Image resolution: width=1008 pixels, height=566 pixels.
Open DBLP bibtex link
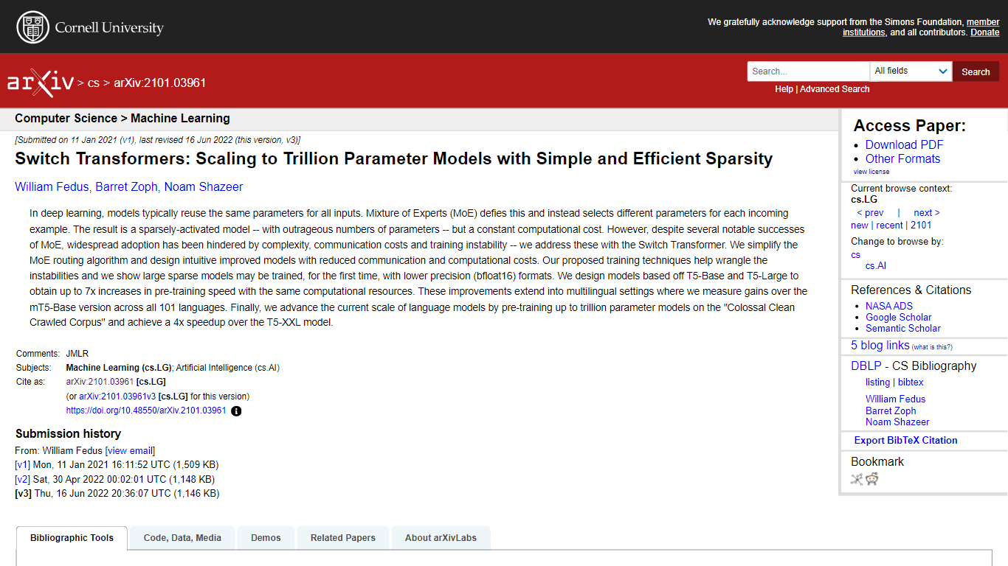pos(911,382)
